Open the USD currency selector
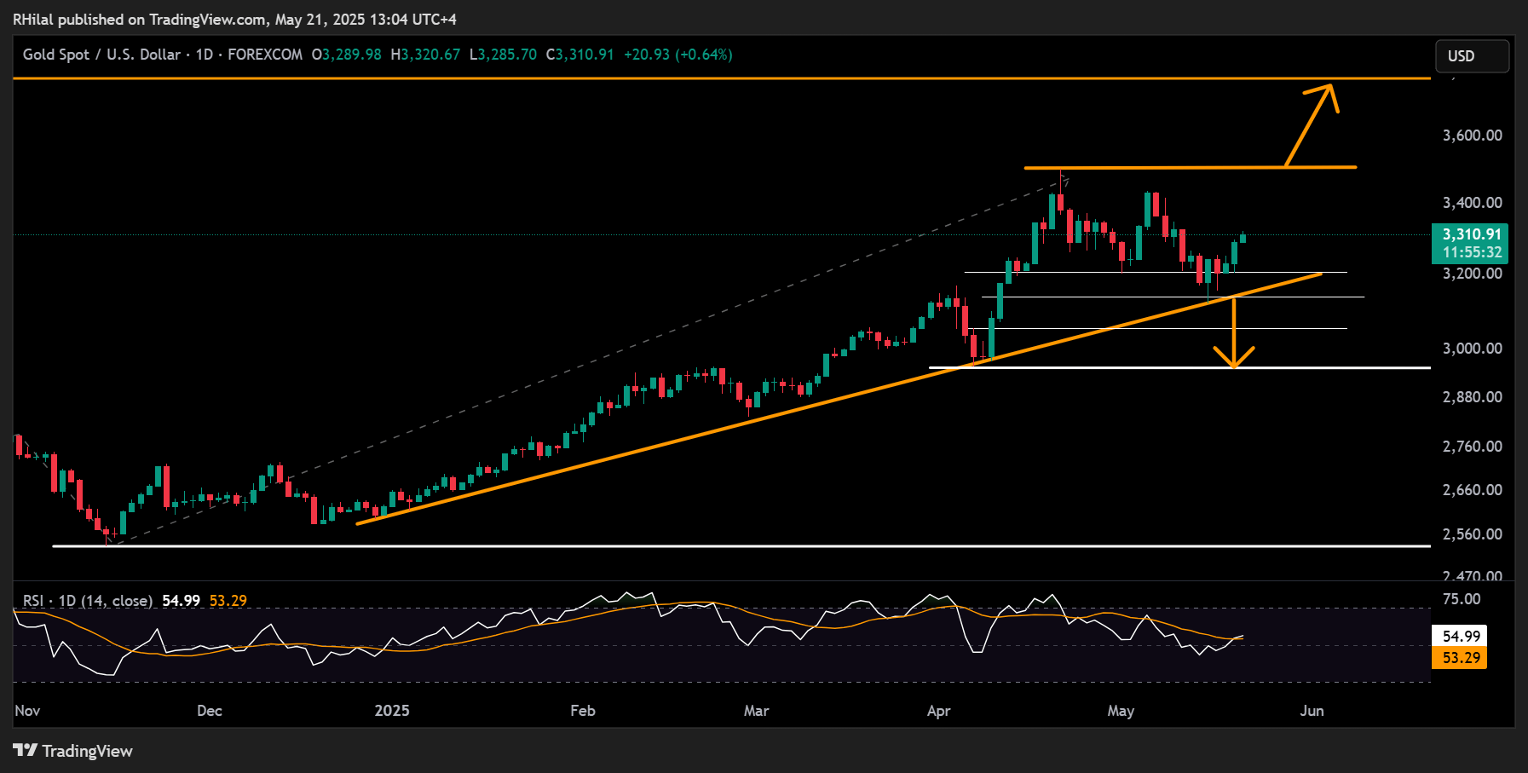The width and height of the screenshot is (1528, 773). (1472, 56)
